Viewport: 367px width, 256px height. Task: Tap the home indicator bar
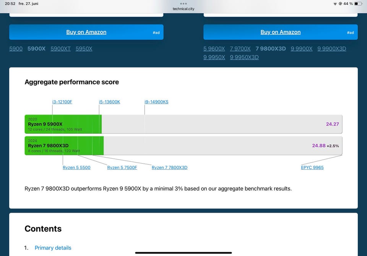183,253
